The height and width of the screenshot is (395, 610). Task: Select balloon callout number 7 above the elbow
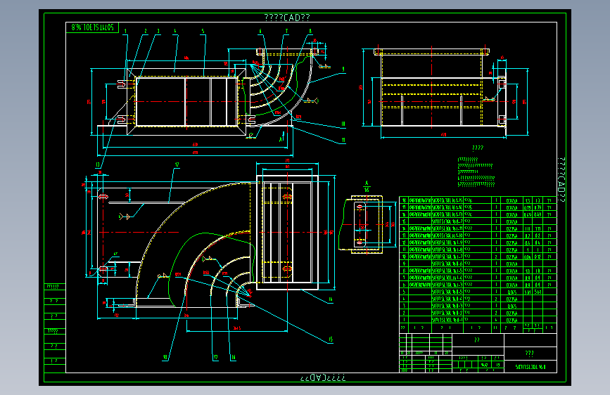pos(286,31)
